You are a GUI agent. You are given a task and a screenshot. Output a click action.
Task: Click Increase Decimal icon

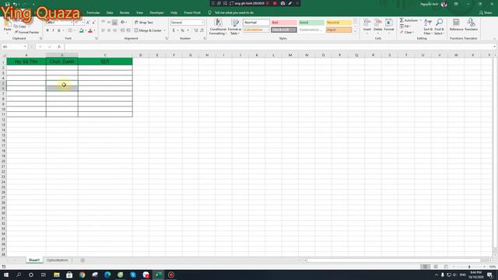196,30
